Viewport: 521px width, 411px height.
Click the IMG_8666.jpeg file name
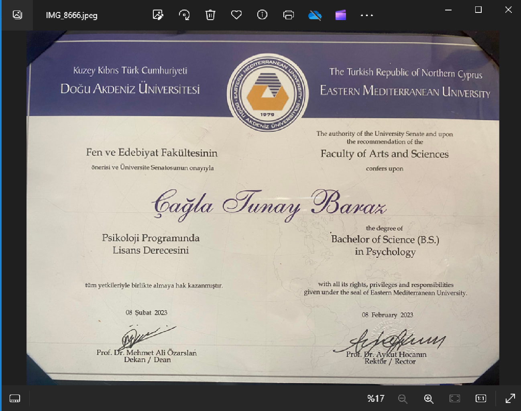(71, 15)
